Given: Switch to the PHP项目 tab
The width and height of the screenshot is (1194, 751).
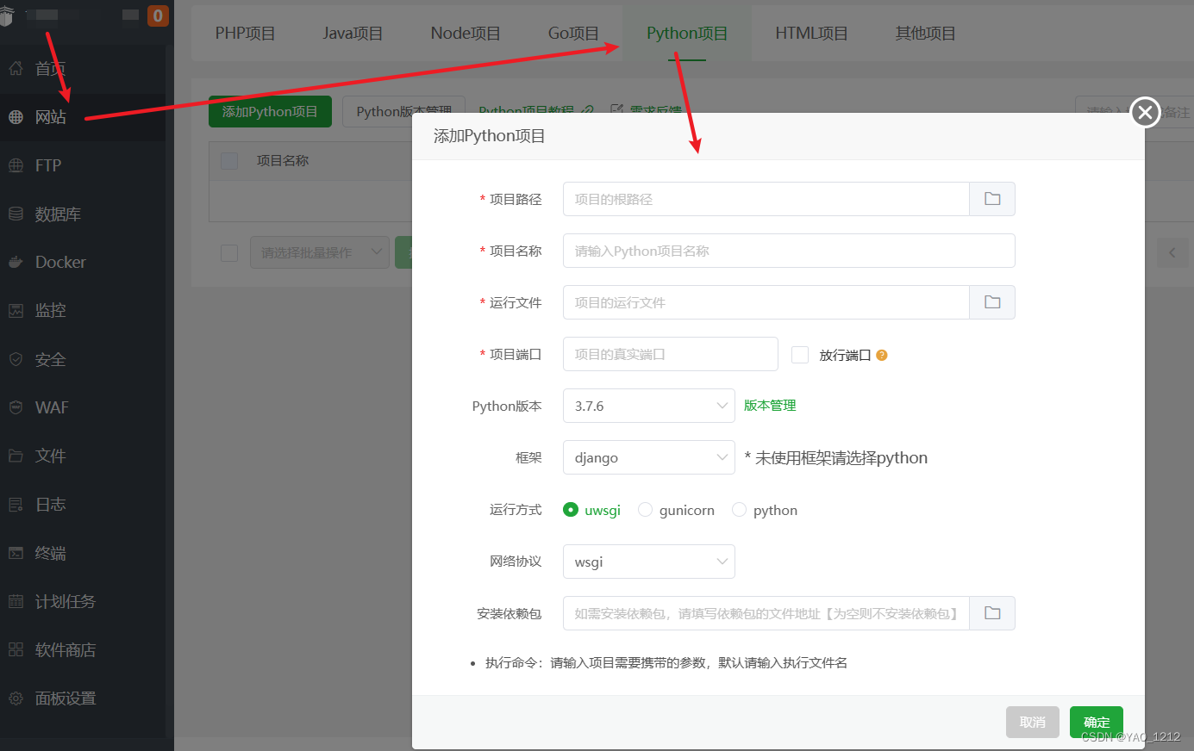Looking at the screenshot, I should 245,33.
